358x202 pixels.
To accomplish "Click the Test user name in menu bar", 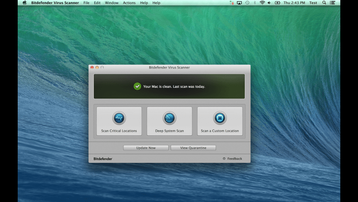I will (x=313, y=3).
